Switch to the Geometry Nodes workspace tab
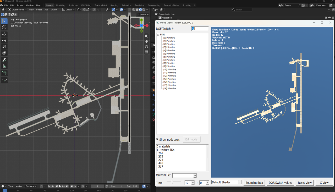The image size is (335, 192). coord(171,5)
